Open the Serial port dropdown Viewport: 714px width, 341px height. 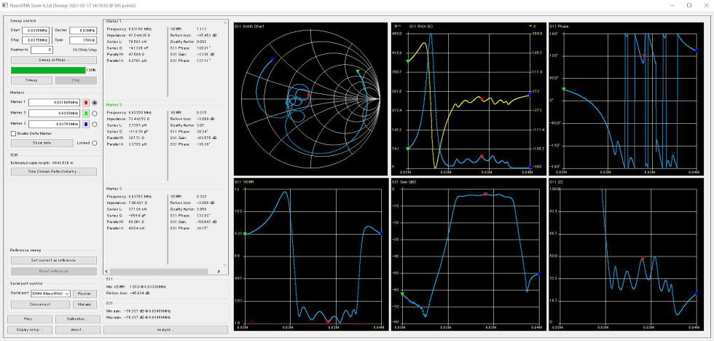[x=51, y=293]
